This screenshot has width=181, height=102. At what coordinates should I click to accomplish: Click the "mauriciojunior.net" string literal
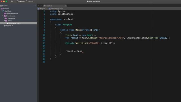[111, 38]
